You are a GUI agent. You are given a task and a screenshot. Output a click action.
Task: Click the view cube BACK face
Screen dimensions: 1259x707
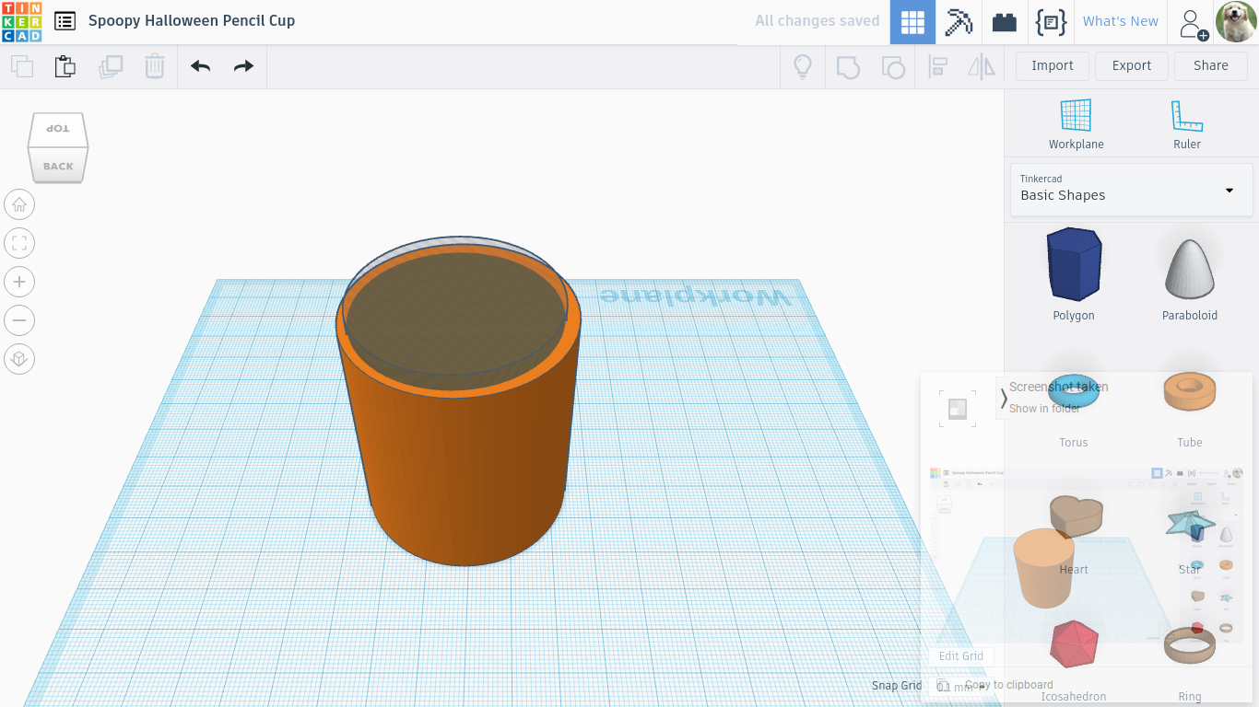(58, 166)
